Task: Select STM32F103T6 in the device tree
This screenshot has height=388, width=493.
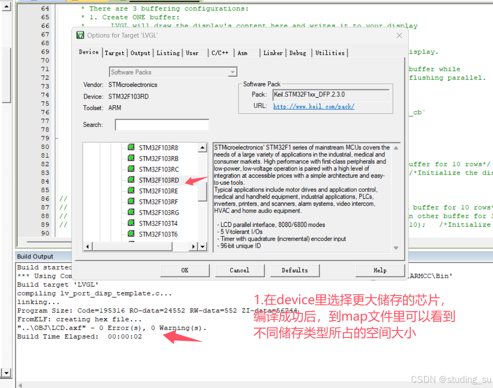Action: tap(158, 234)
